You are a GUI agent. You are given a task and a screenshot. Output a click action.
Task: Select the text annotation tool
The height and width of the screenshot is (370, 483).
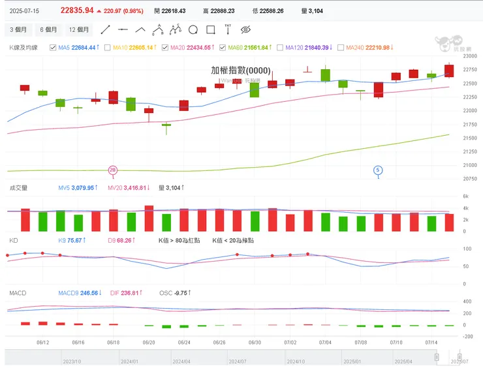click(228, 29)
